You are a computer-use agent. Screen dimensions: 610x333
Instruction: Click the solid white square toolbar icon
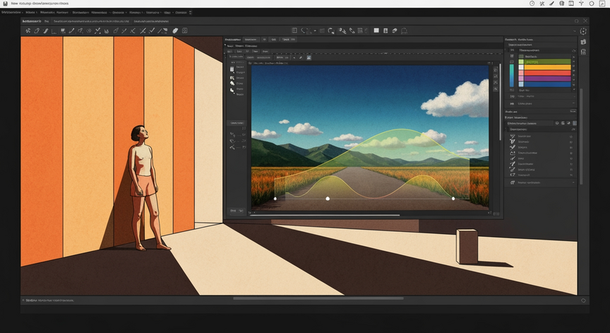pos(376,30)
